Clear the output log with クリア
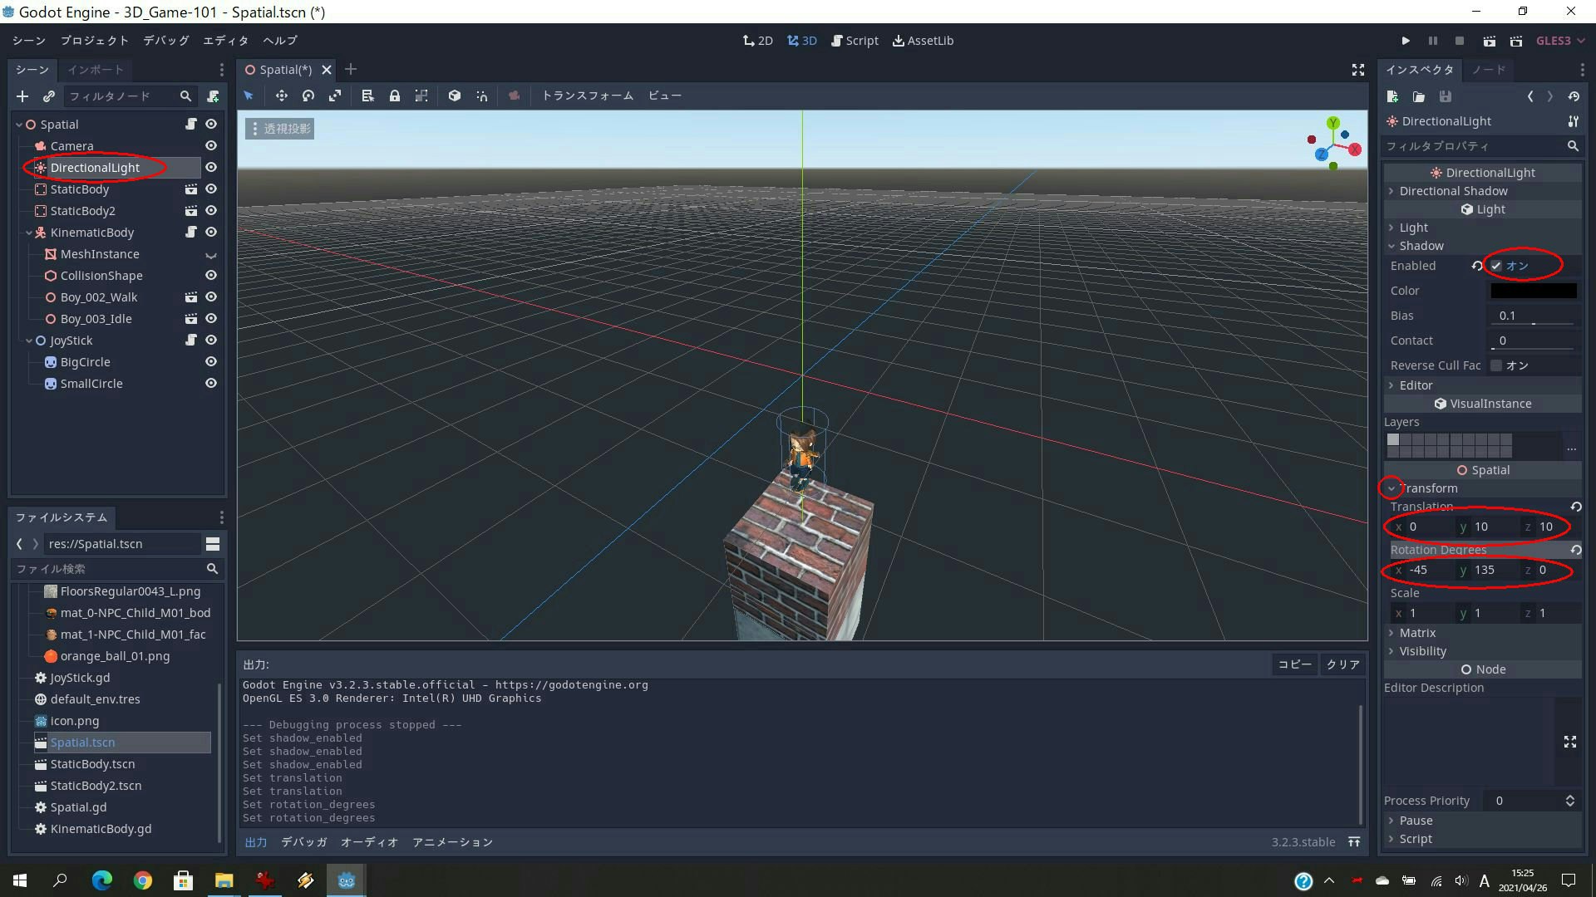This screenshot has width=1596, height=897. 1342,664
